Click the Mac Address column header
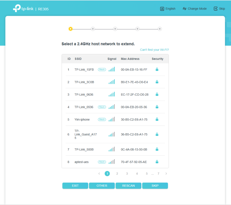This screenshot has width=231, height=205. tap(130, 59)
